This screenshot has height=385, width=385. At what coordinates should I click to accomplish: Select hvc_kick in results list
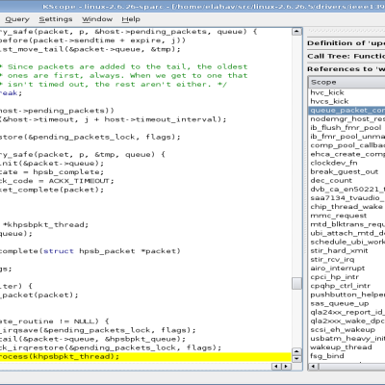[x=346, y=92]
